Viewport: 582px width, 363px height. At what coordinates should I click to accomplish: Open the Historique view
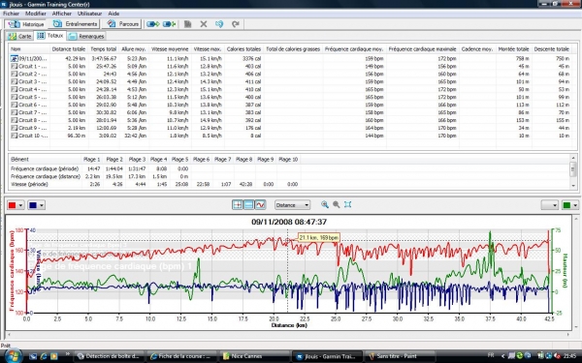25,24
